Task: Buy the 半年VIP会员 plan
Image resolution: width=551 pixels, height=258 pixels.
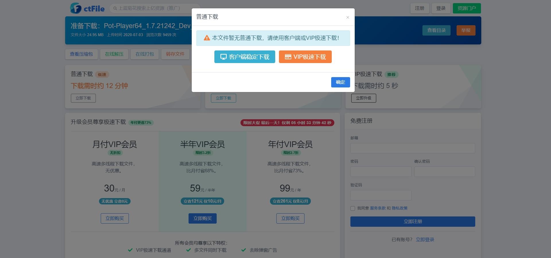Action: coord(202,218)
